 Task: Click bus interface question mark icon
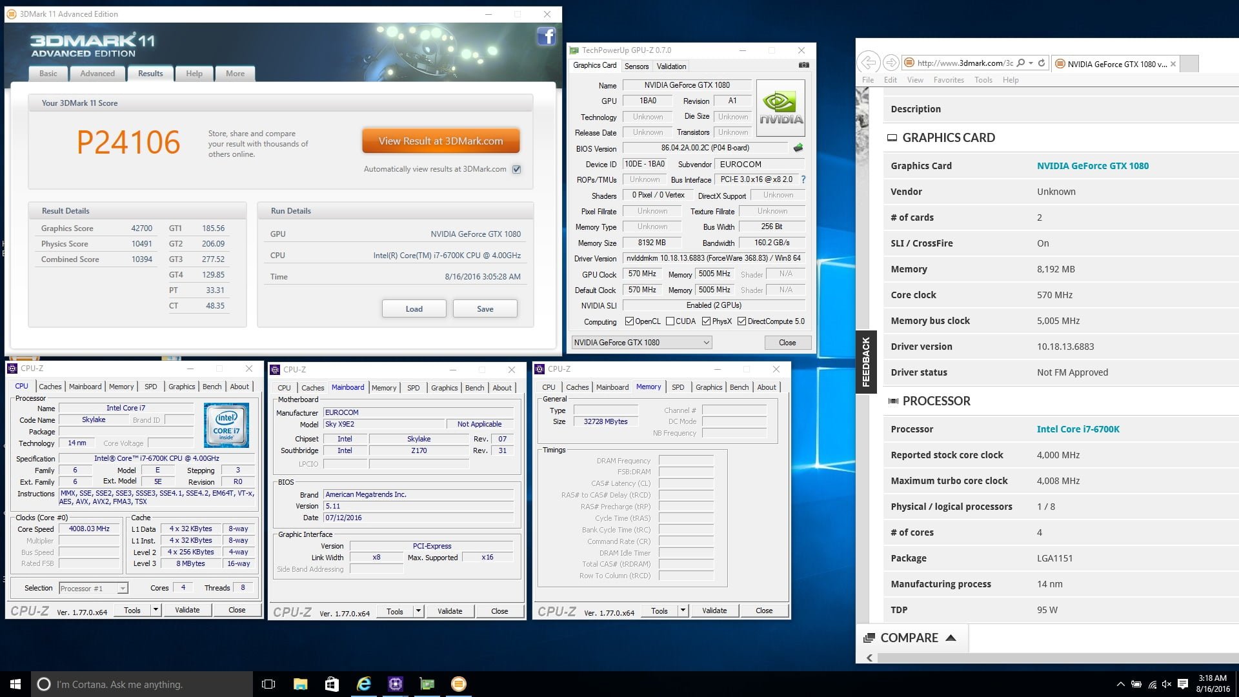[x=803, y=179]
